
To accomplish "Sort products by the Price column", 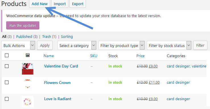I will [x=140, y=56].
